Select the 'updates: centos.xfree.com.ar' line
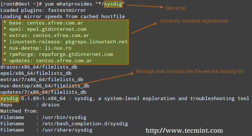Viewport: 252px width, 136px height. coord(48,61)
